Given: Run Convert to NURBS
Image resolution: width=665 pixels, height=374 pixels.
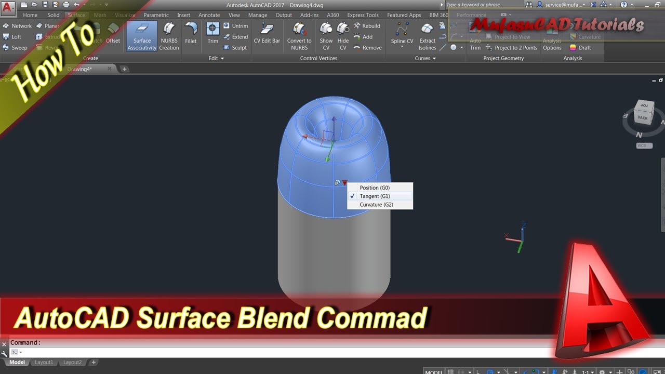Looking at the screenshot, I should pos(299,36).
